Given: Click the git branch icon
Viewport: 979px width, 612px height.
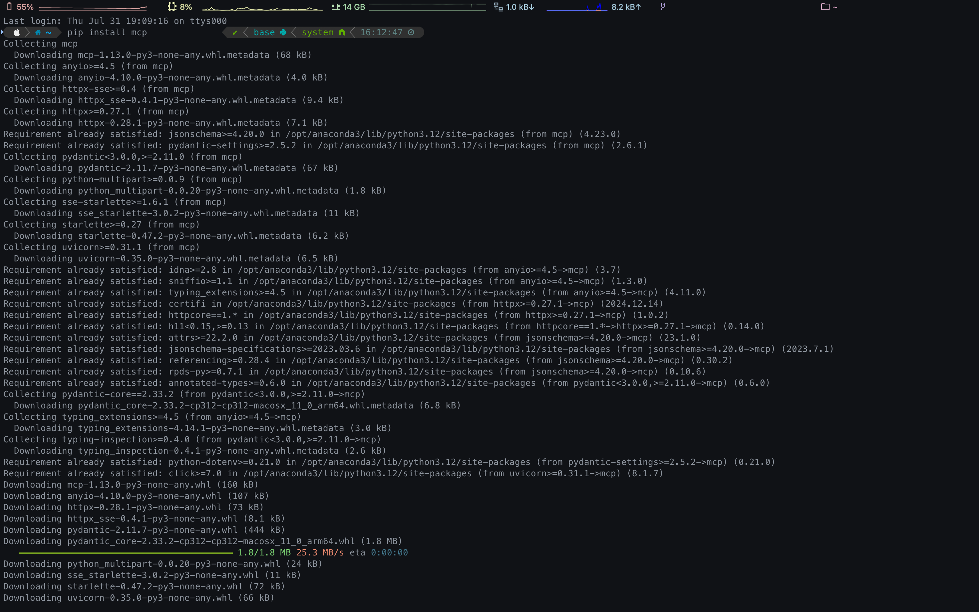Looking at the screenshot, I should click(663, 6).
